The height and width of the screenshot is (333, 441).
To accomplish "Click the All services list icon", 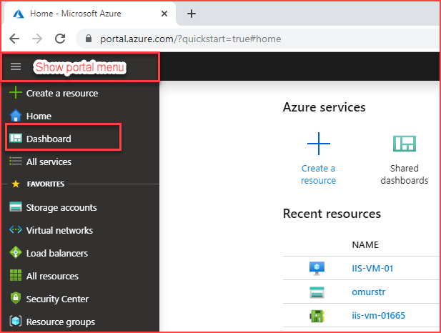I will pyautogui.click(x=16, y=161).
